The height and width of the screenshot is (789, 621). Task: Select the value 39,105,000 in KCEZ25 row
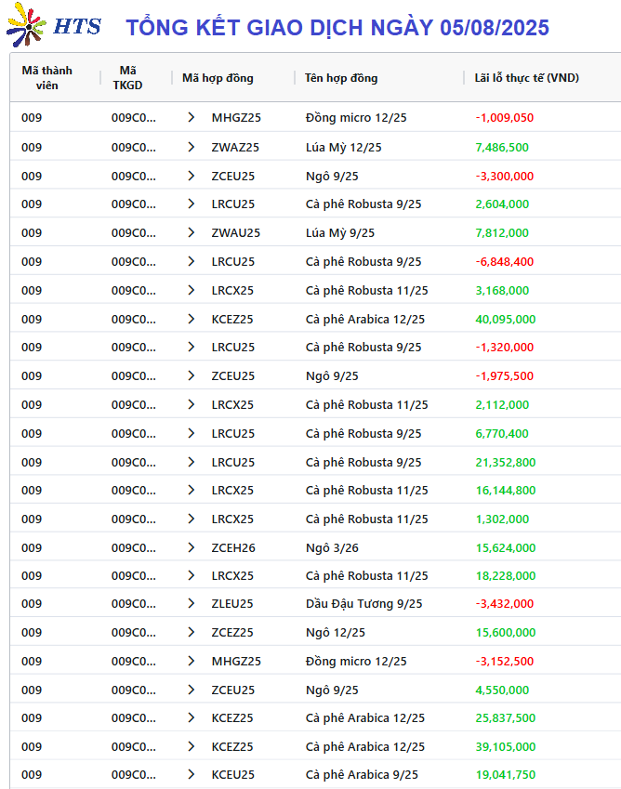click(505, 747)
